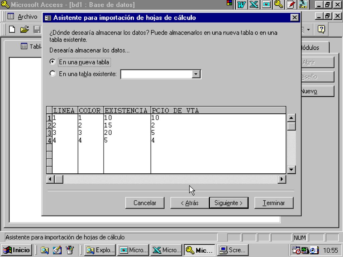Image resolution: width=343 pixels, height=257 pixels.
Task: Open the notepad with red pen shortcut
Action: coord(291,4)
